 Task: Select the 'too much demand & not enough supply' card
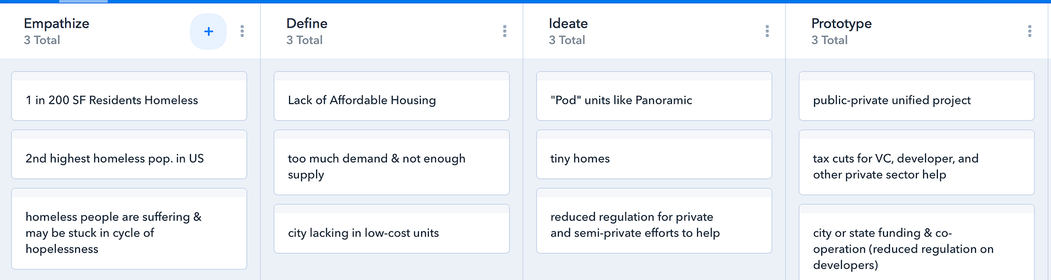click(x=391, y=167)
